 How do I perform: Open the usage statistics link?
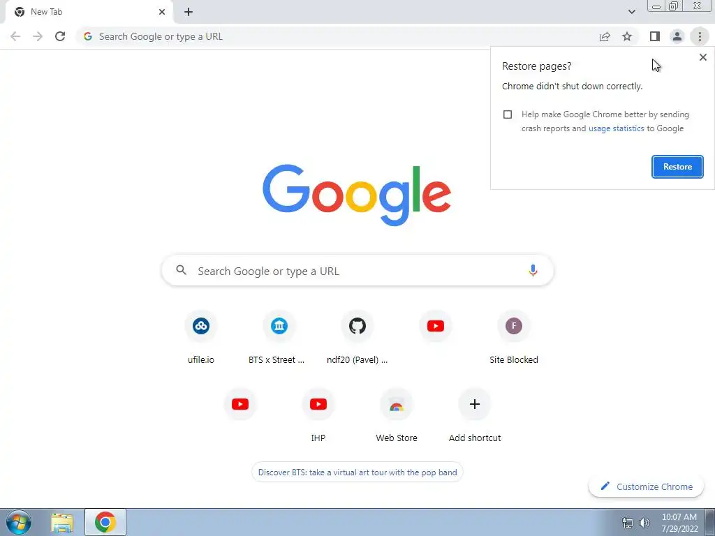[616, 128]
